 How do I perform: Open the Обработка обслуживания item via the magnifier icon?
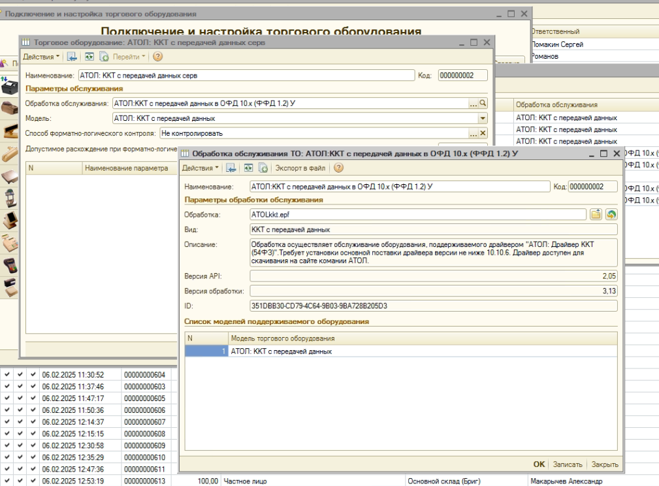483,103
